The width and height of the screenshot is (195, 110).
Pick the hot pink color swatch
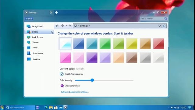(x=65, y=58)
